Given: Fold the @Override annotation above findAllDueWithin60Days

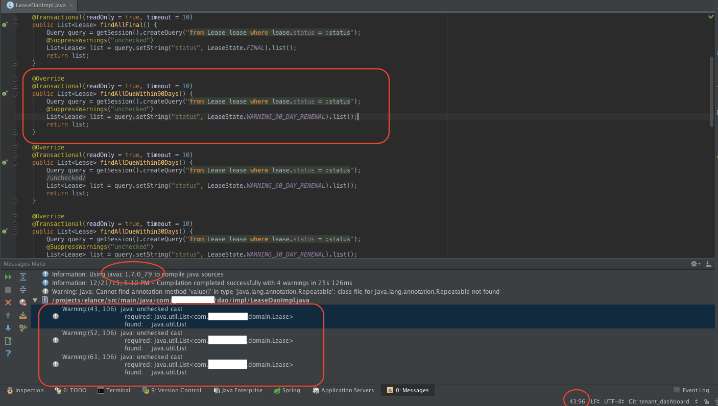Looking at the screenshot, I should pyautogui.click(x=15, y=147).
